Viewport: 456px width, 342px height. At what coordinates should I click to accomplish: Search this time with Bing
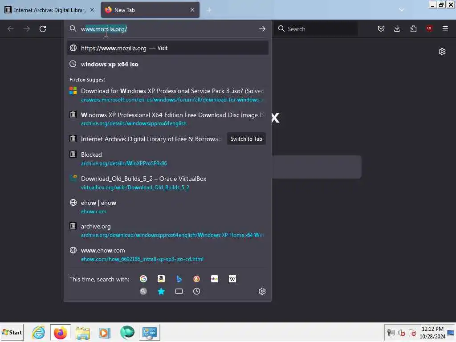point(179,279)
